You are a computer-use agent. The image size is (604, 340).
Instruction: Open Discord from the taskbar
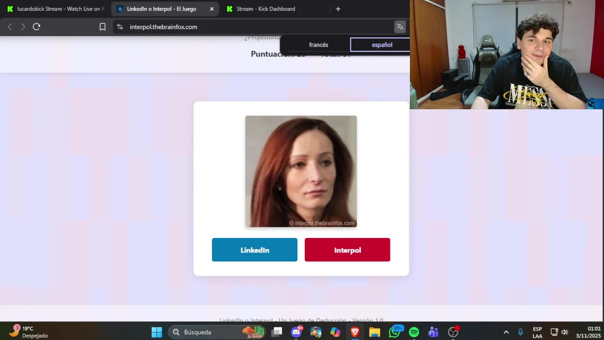coord(297,332)
